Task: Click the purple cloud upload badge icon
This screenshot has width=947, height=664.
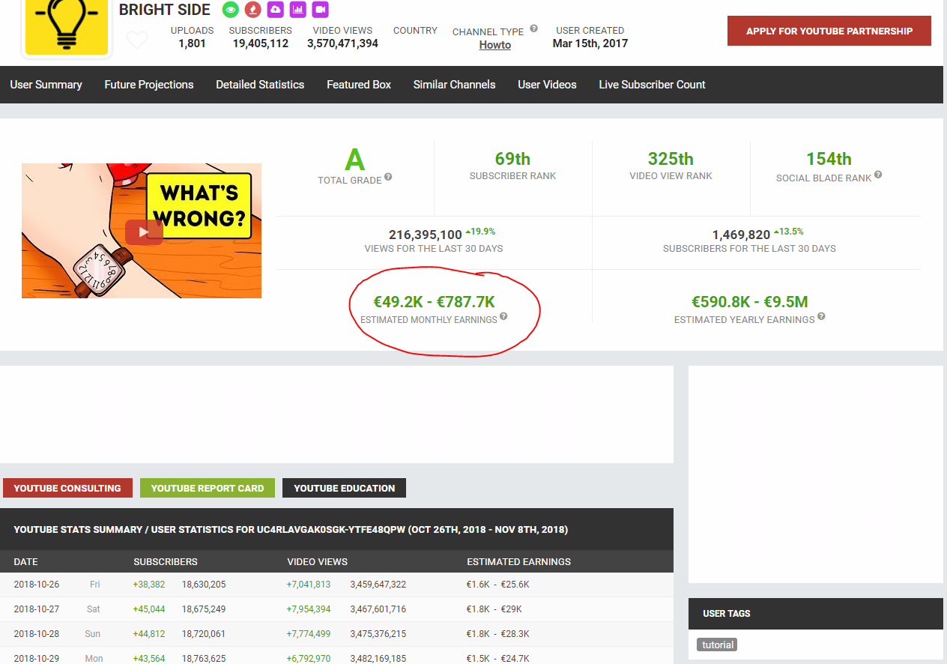Action: (x=276, y=10)
